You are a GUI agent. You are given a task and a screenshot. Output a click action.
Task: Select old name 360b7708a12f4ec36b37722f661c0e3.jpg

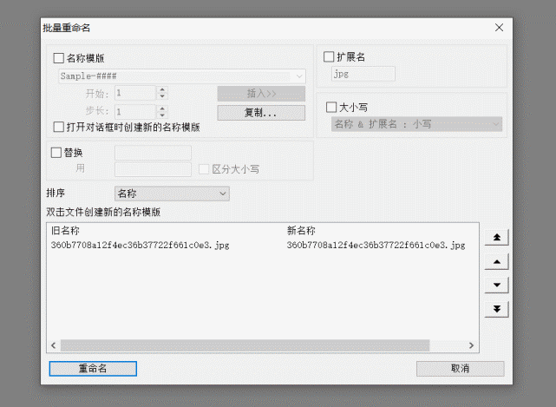click(x=140, y=246)
